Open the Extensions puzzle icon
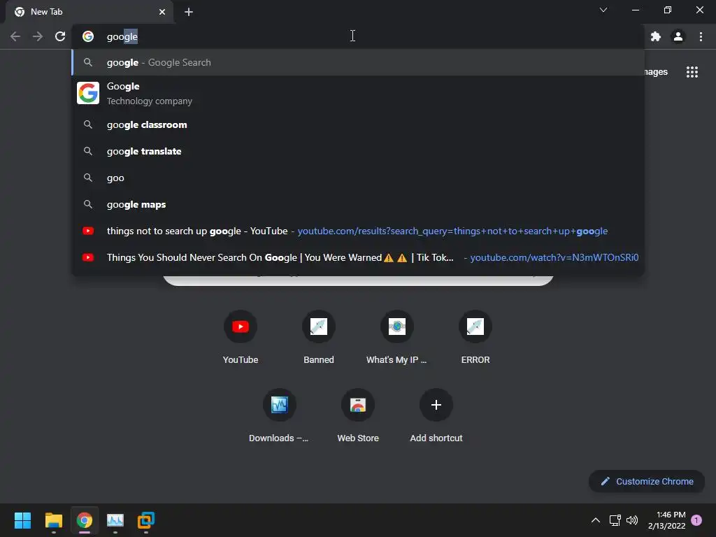This screenshot has height=537, width=716. [656, 36]
